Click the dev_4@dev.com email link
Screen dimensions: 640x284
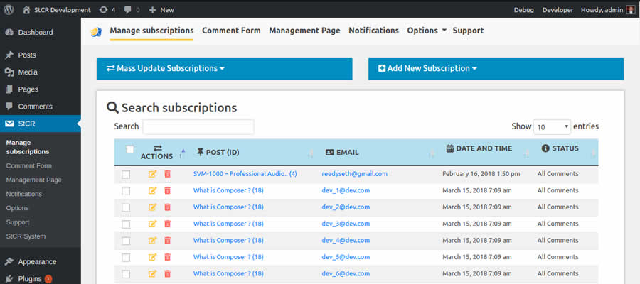(x=346, y=241)
